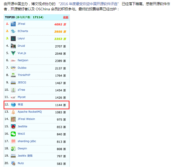Open the JFinal Weixin project link

26,119
